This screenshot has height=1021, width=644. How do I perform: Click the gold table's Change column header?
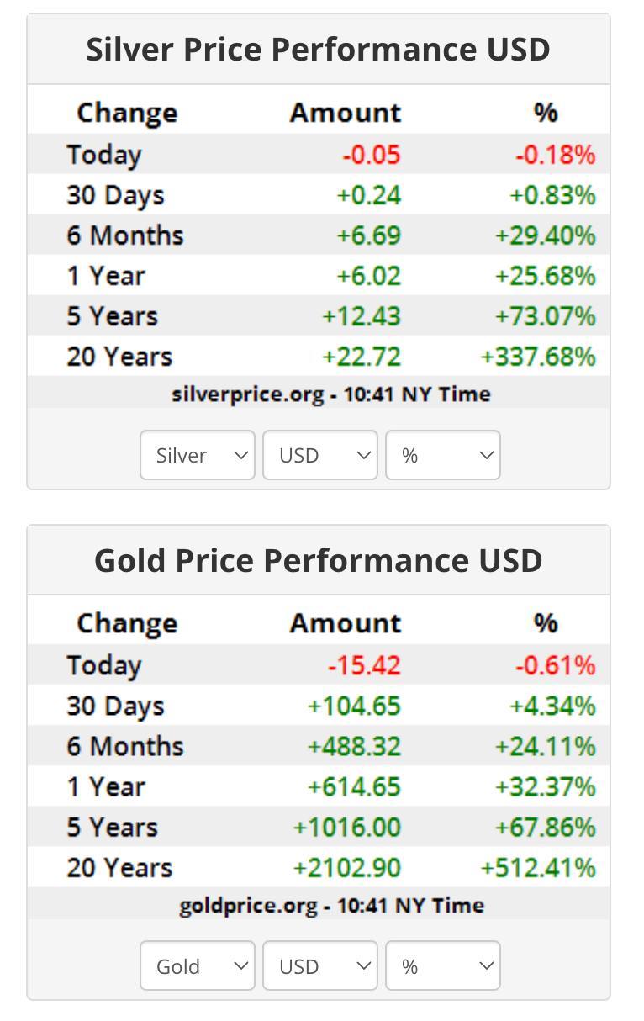[x=127, y=623]
